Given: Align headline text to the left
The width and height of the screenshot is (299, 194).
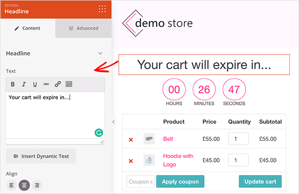Looking at the screenshot, I should (x=12, y=185).
